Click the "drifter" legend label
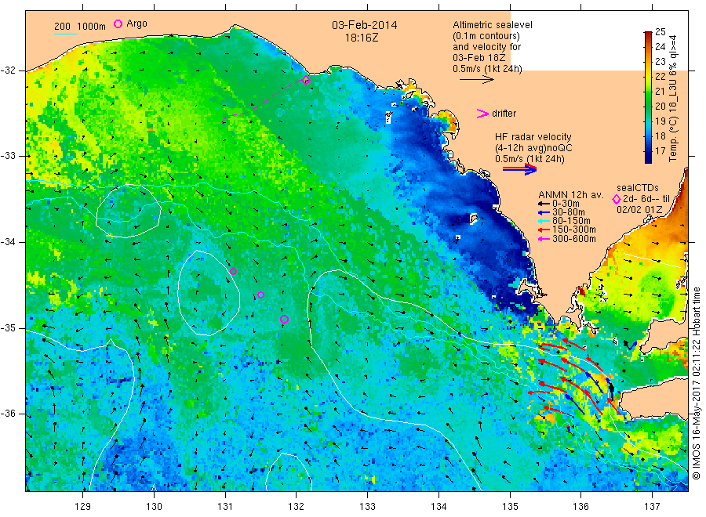 (x=504, y=114)
